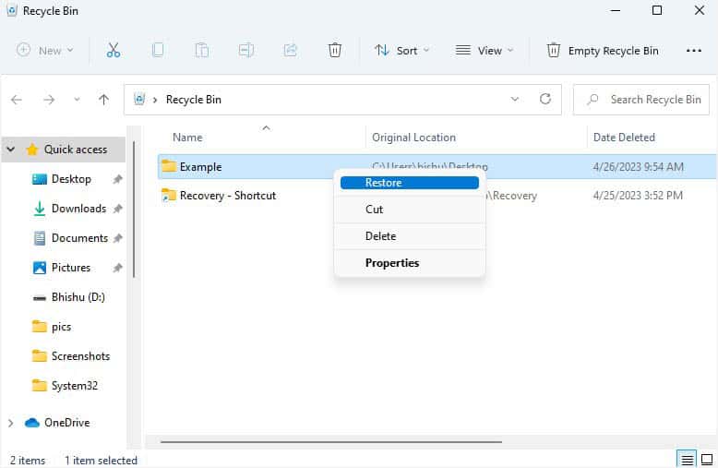Select Quick access in sidebar

click(75, 150)
